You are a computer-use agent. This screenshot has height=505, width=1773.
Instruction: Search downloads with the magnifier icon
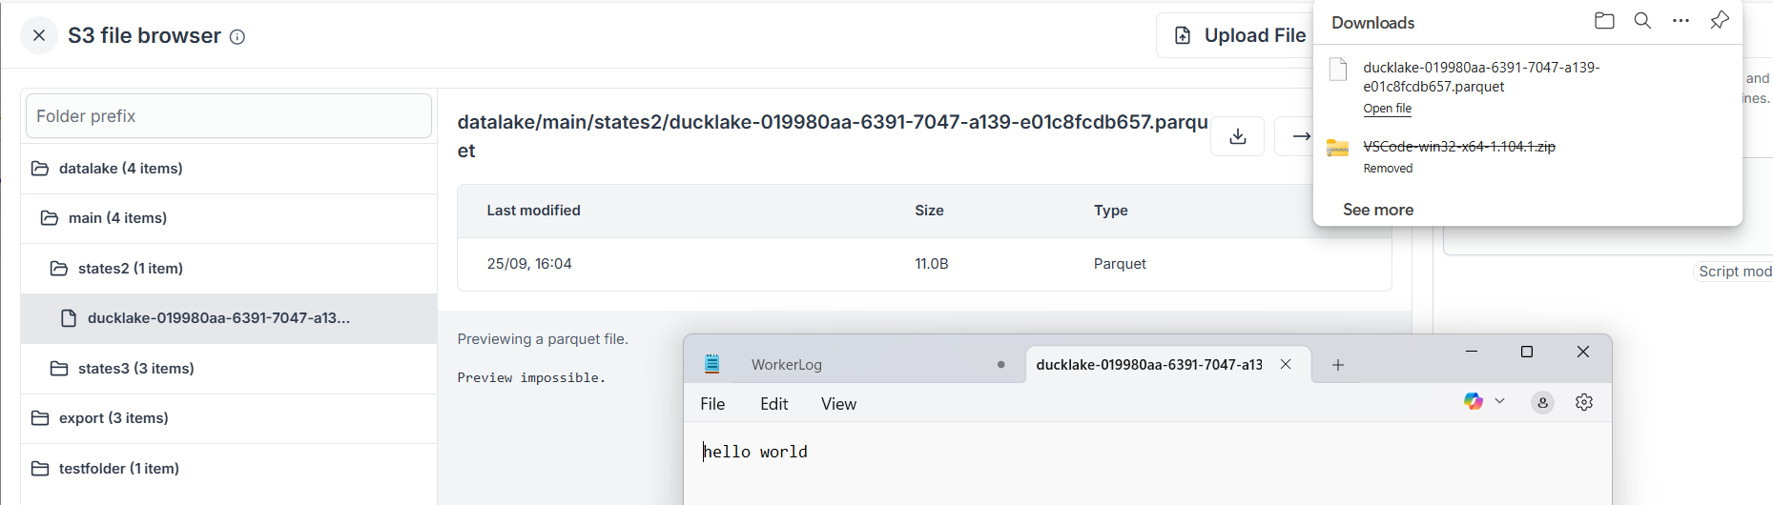1642,21
